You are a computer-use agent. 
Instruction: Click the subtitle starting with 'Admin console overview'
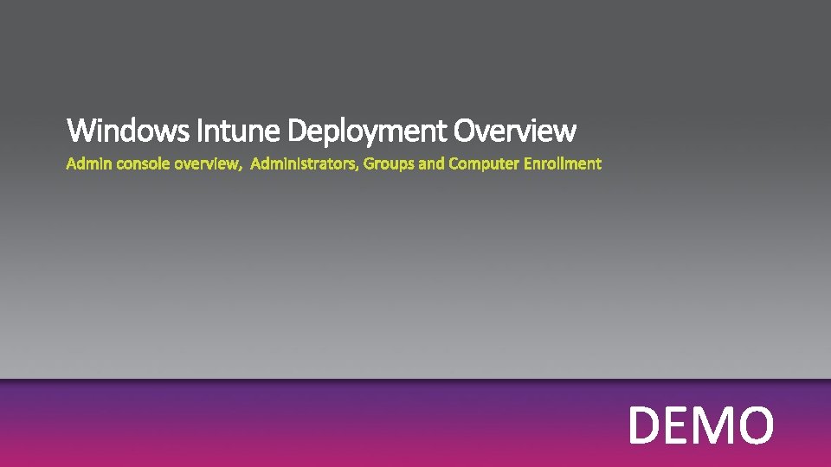(333, 163)
